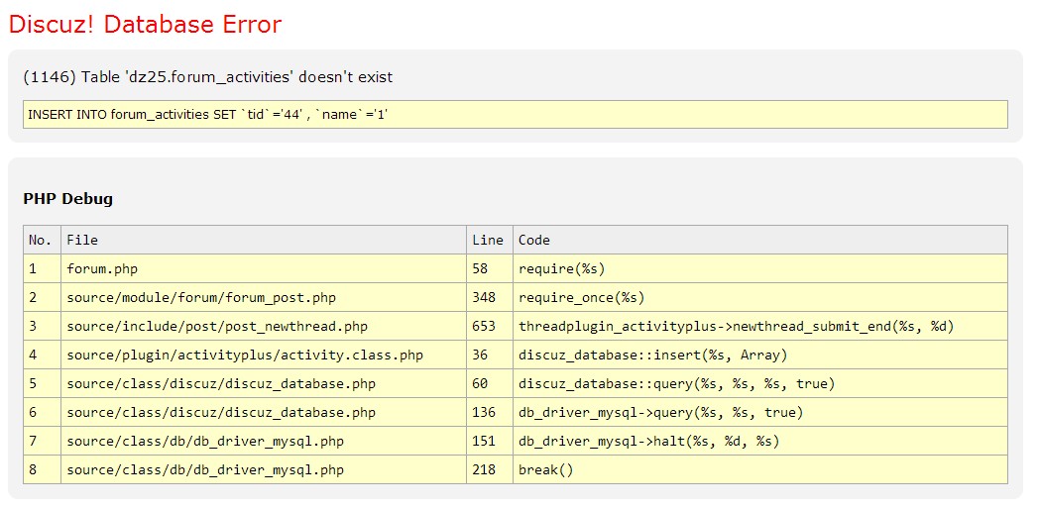Viewport: 1040px width, 508px height.
Task: Click the No. column header
Action: click(x=41, y=240)
